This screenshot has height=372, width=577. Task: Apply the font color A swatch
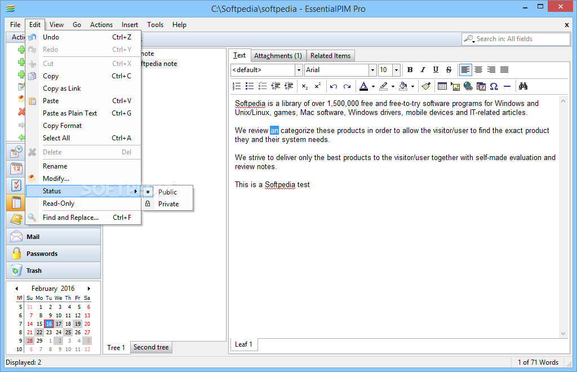point(363,86)
